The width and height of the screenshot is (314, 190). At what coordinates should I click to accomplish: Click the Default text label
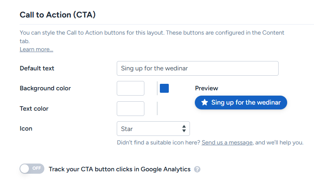tap(37, 68)
